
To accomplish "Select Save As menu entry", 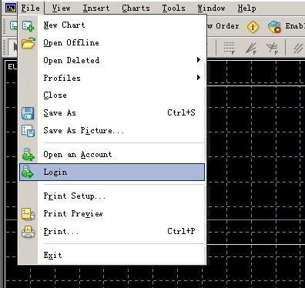I will pos(112,112).
